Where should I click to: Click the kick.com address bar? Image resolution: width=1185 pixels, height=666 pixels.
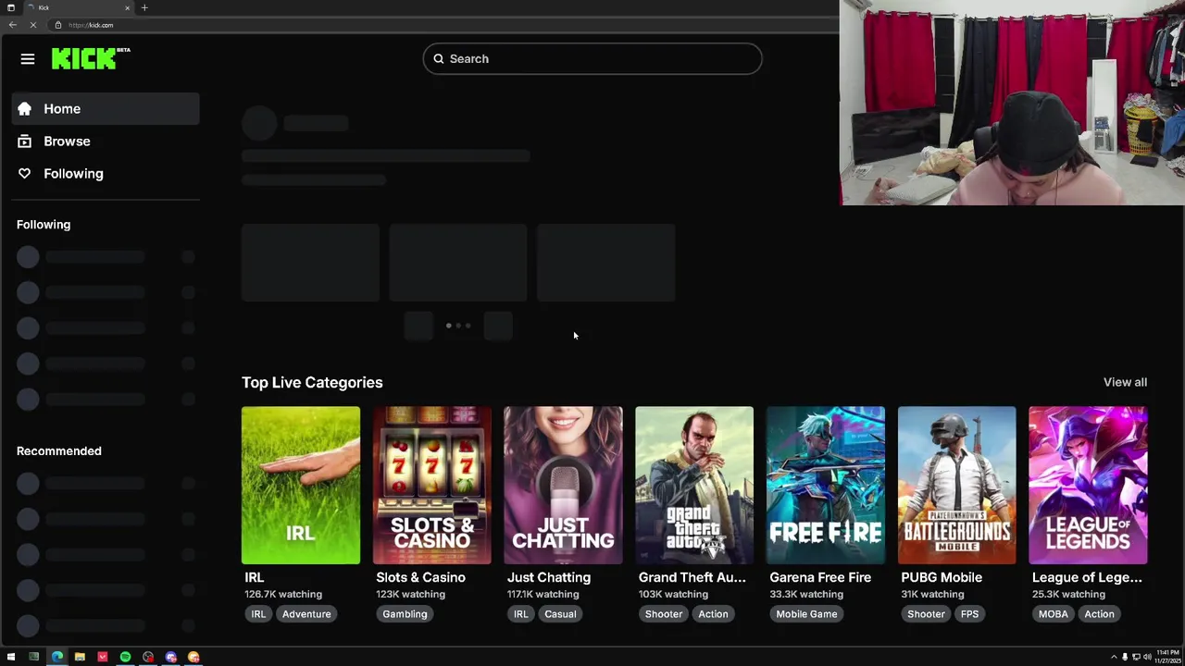(x=444, y=25)
